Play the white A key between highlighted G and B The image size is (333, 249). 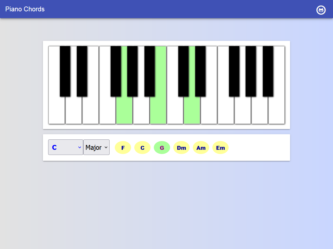point(141,110)
